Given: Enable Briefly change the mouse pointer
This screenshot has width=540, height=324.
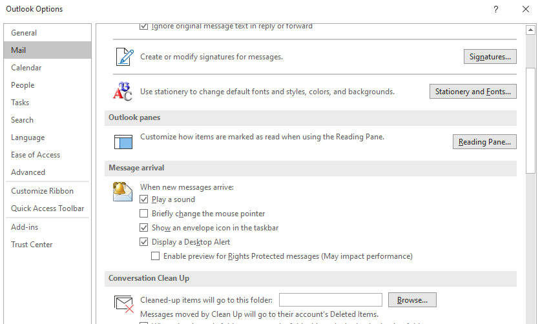Looking at the screenshot, I should tap(143, 214).
